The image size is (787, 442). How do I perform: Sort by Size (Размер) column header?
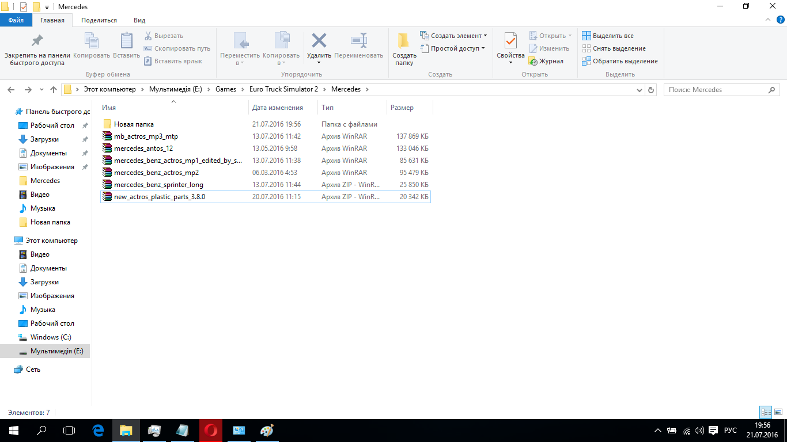(x=402, y=108)
